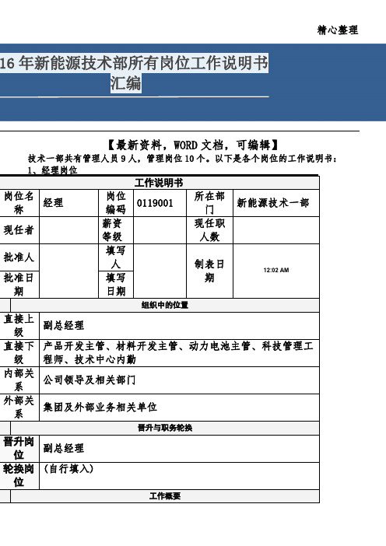Screen dimensions: 386x546
Task: Click the 所在部门 label cell
Action: coord(209,203)
